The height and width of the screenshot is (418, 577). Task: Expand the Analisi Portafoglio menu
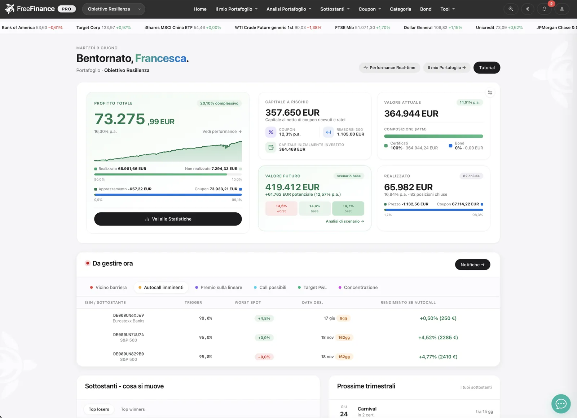pyautogui.click(x=288, y=9)
